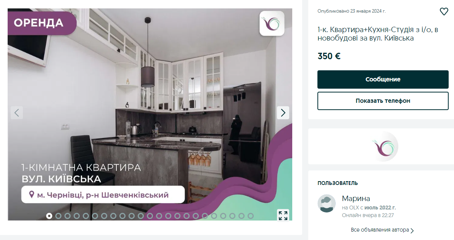Click Показать телефон button
The width and height of the screenshot is (454, 240).
pyautogui.click(x=383, y=101)
